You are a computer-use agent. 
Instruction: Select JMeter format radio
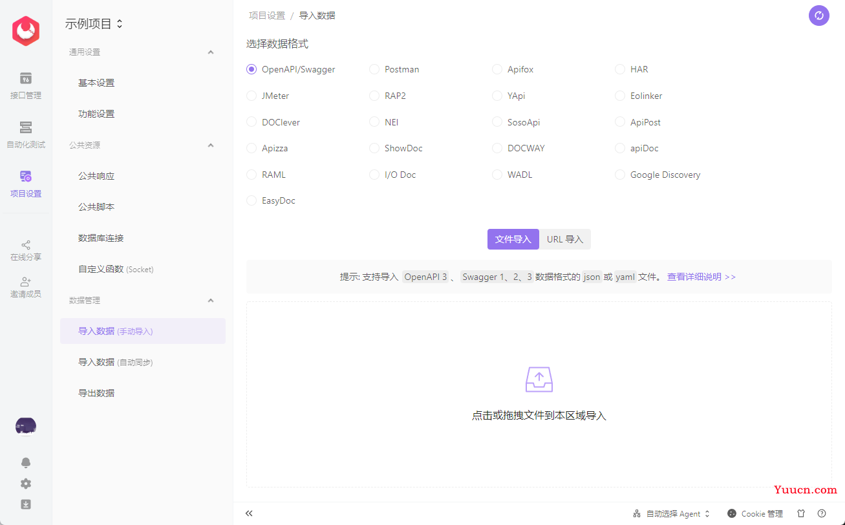pyautogui.click(x=251, y=96)
